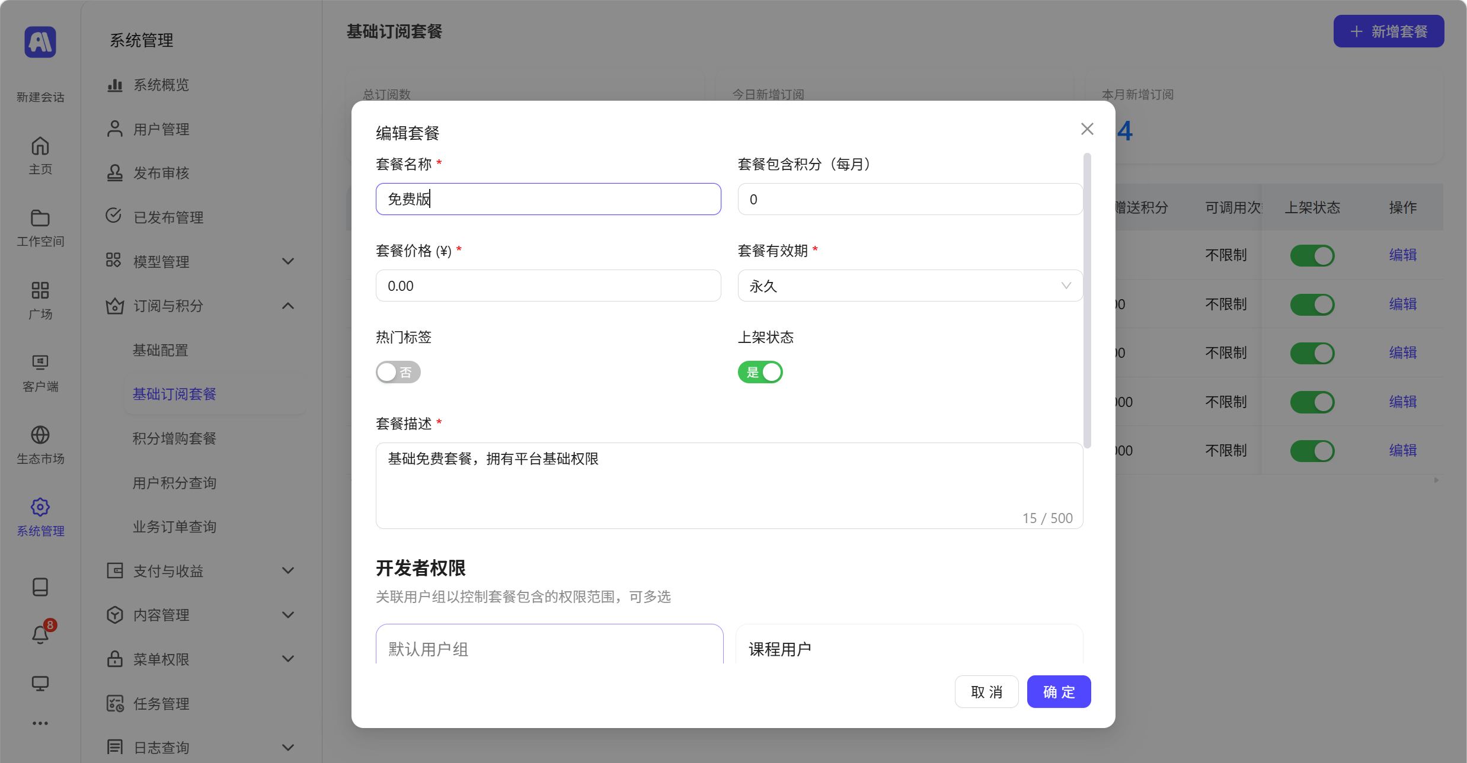Focus the 套餐价格 input showing 0.00
This screenshot has height=763, width=1467.
pyautogui.click(x=548, y=286)
